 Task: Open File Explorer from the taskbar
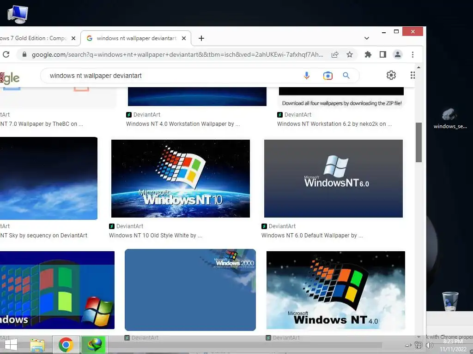37,345
